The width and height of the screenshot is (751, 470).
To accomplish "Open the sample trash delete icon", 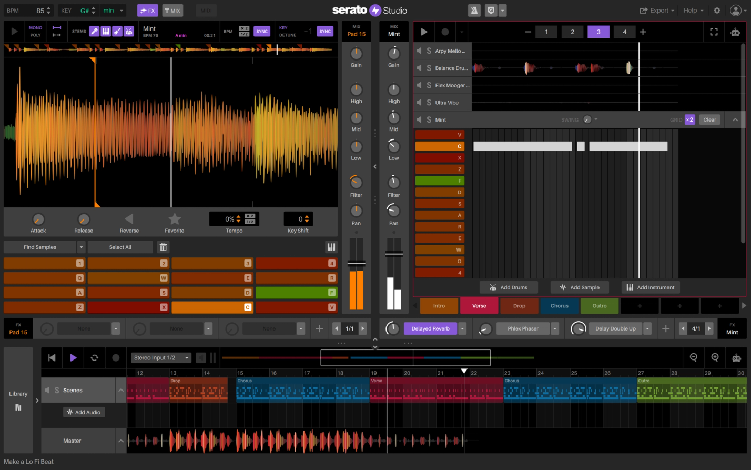I will (x=163, y=247).
